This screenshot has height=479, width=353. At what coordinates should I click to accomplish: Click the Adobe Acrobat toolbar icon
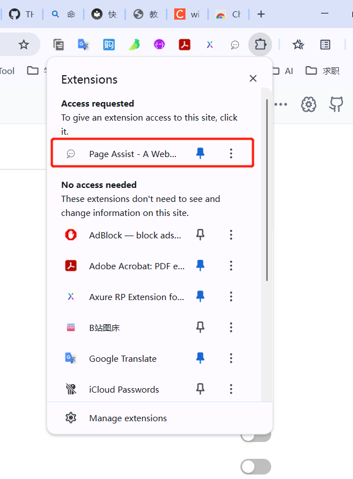185,44
